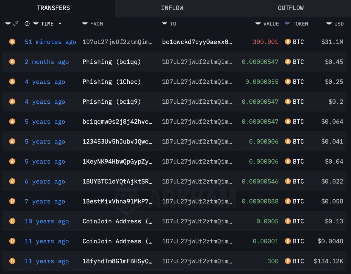Open the purple TOKEN column filter

pyautogui.click(x=287, y=24)
